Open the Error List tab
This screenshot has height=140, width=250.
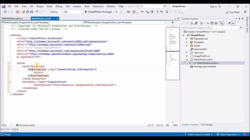click(5, 129)
